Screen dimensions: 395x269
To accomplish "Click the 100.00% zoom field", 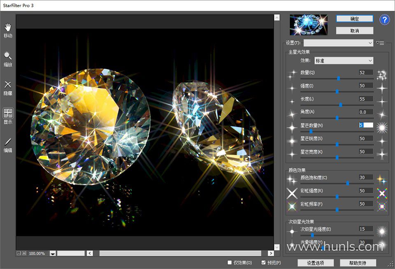I will coord(38,253).
